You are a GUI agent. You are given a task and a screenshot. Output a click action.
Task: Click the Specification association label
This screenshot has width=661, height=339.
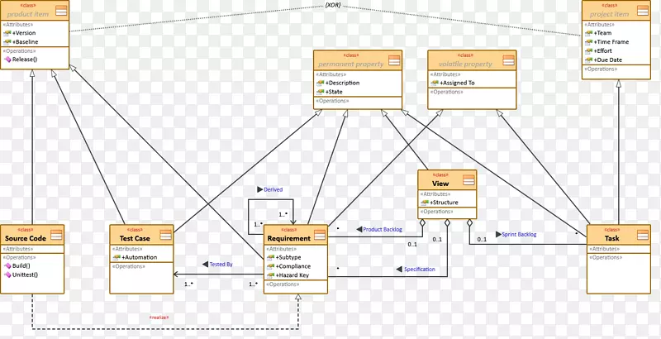point(419,269)
